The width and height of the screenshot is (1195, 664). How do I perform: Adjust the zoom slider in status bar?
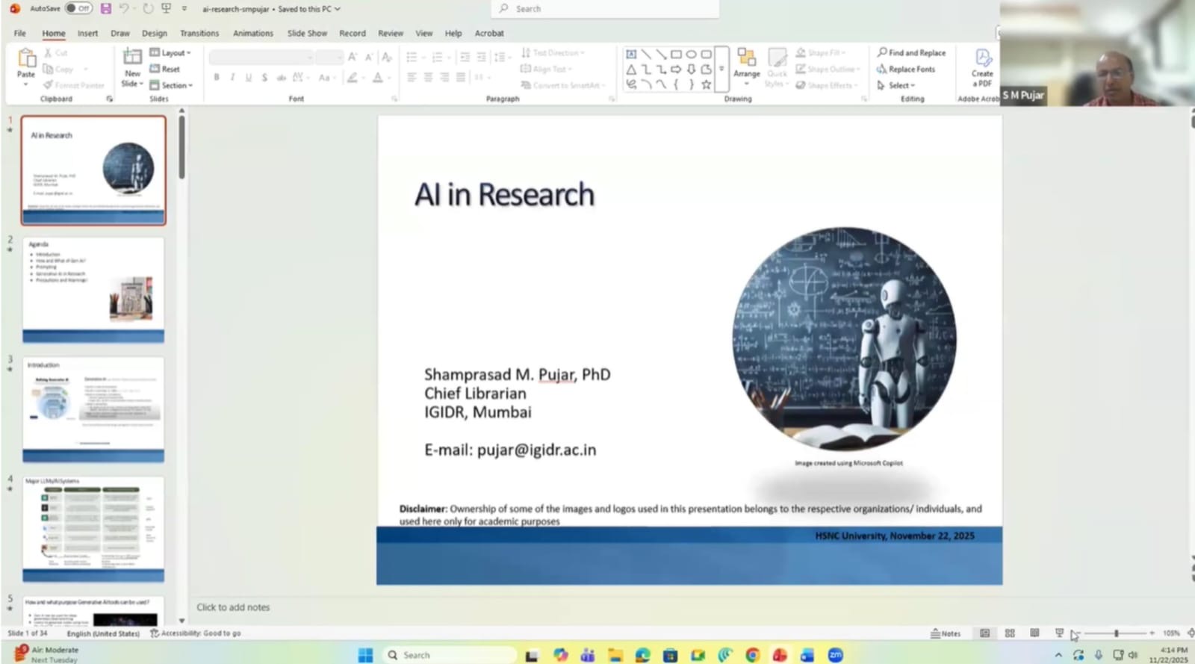pos(1116,633)
